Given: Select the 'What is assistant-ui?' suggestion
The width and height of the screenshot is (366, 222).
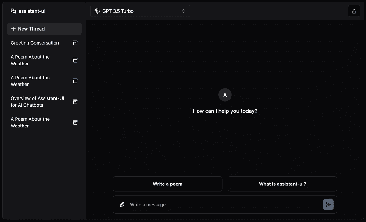Looking at the screenshot, I should [282, 184].
